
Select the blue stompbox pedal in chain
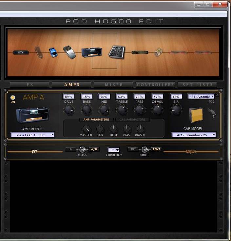click(x=53, y=52)
